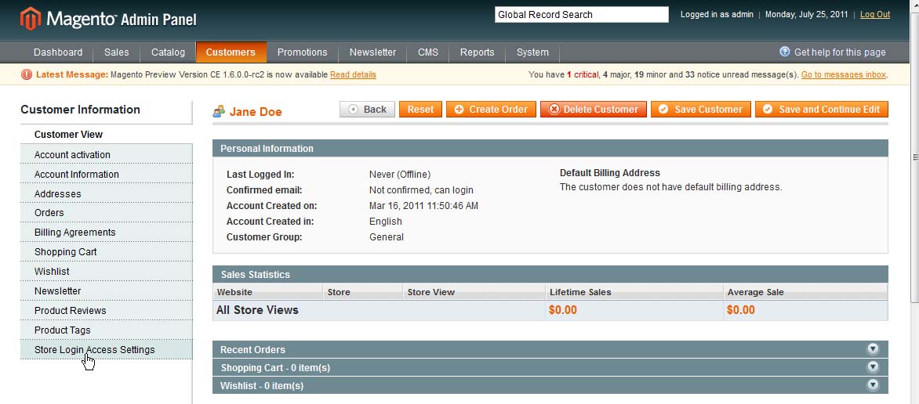Click the Delete Customer button

click(x=594, y=110)
